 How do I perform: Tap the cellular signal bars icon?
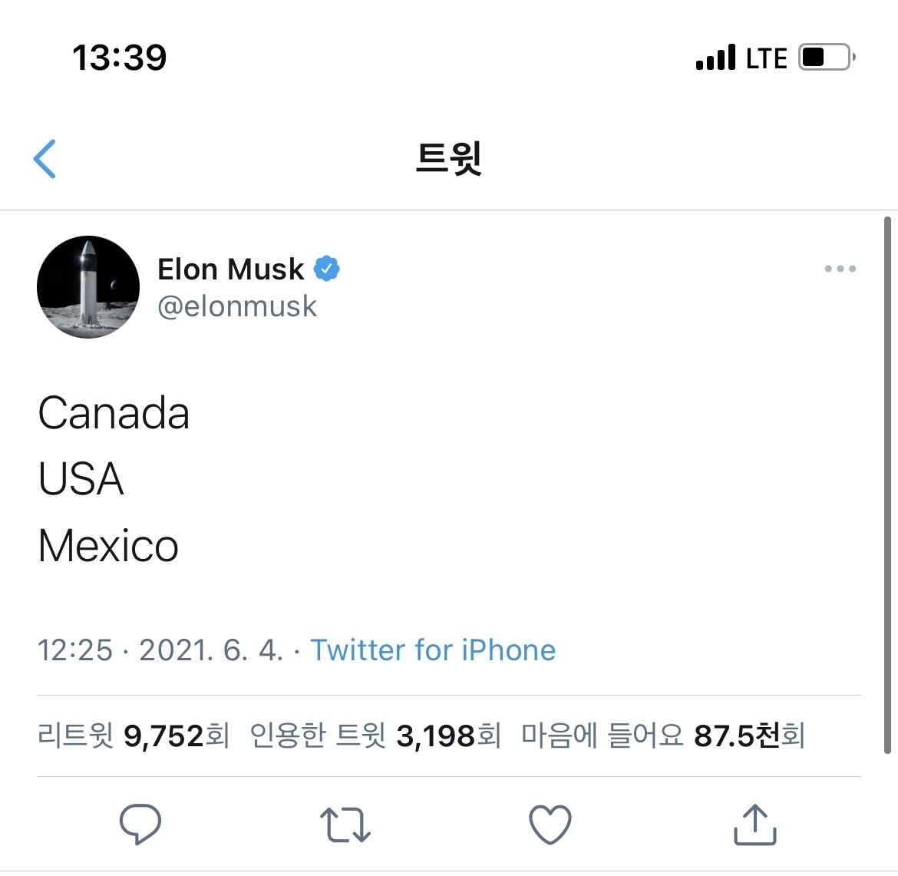[715, 58]
